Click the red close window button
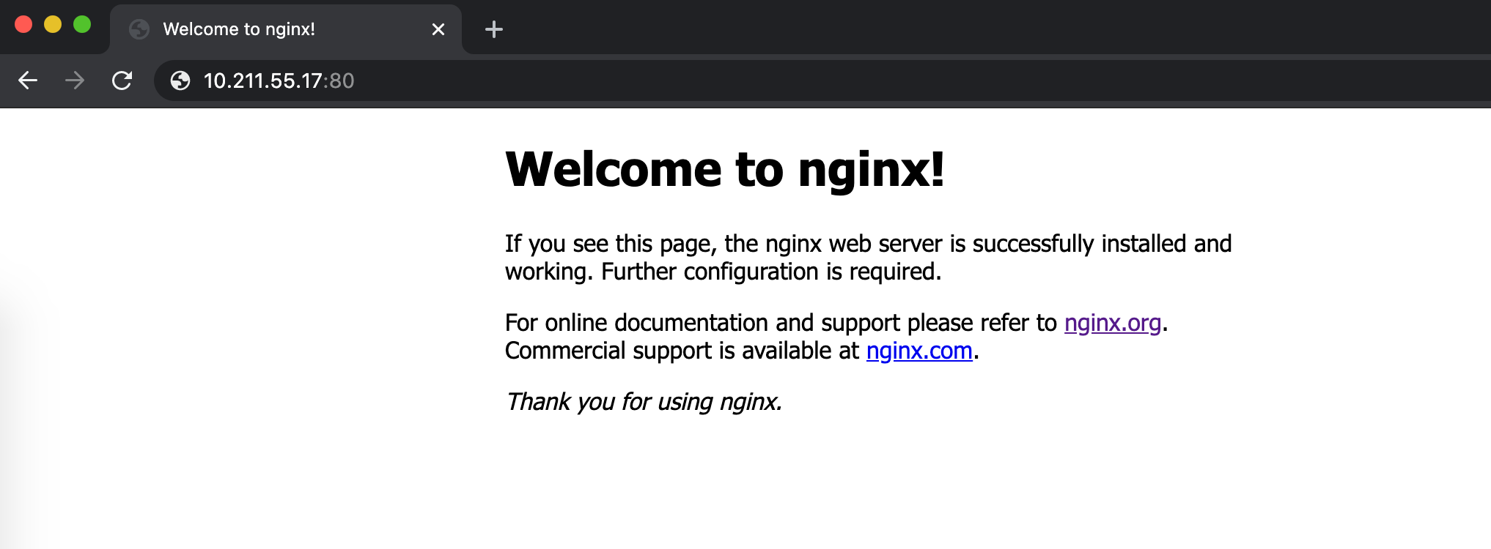1491x549 pixels. [x=23, y=24]
